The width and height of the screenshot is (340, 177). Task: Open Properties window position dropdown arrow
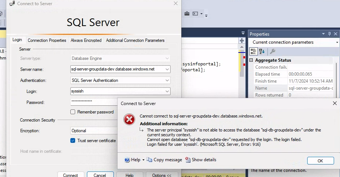[x=323, y=34]
